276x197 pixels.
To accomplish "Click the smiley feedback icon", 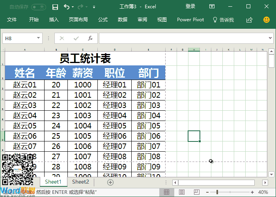I will [266, 20].
